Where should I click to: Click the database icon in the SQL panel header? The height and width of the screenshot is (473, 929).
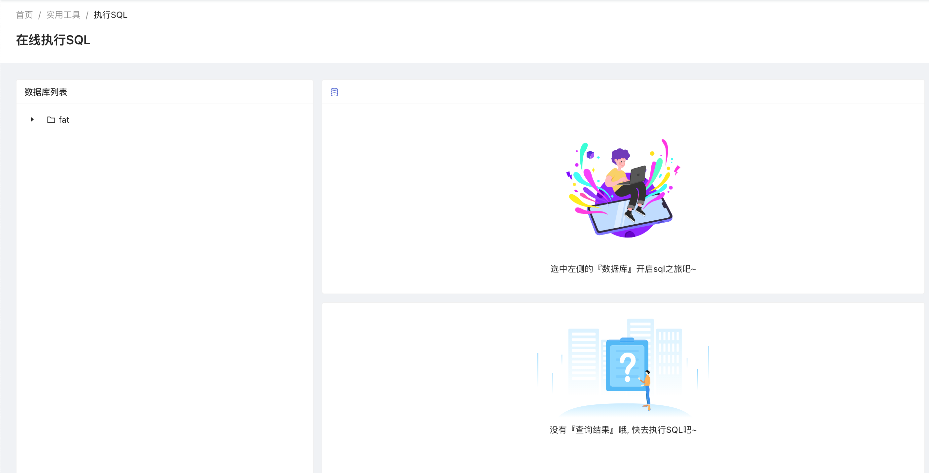pyautogui.click(x=334, y=92)
